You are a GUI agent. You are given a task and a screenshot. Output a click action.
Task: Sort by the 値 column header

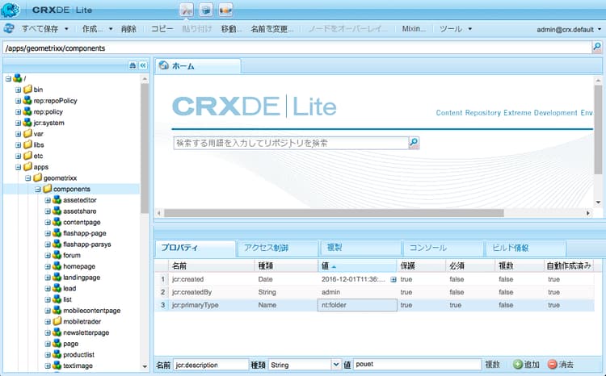357,265
